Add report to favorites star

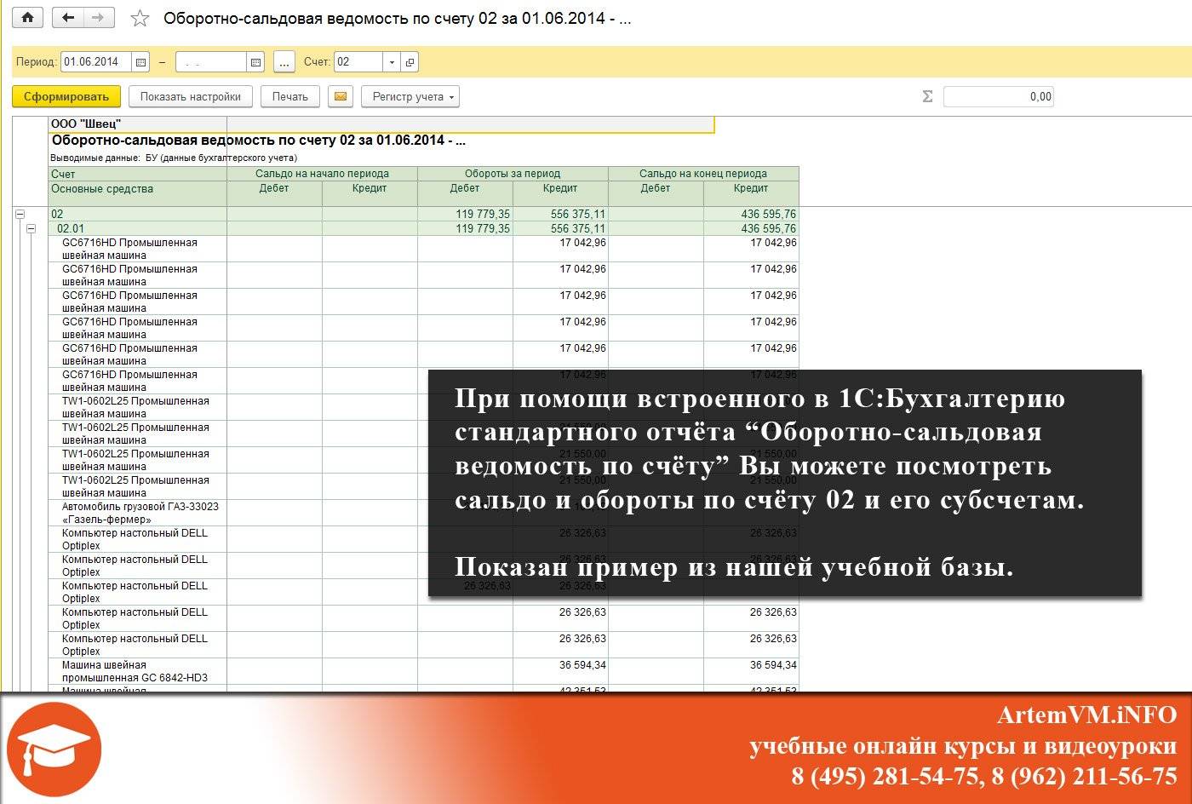point(140,19)
